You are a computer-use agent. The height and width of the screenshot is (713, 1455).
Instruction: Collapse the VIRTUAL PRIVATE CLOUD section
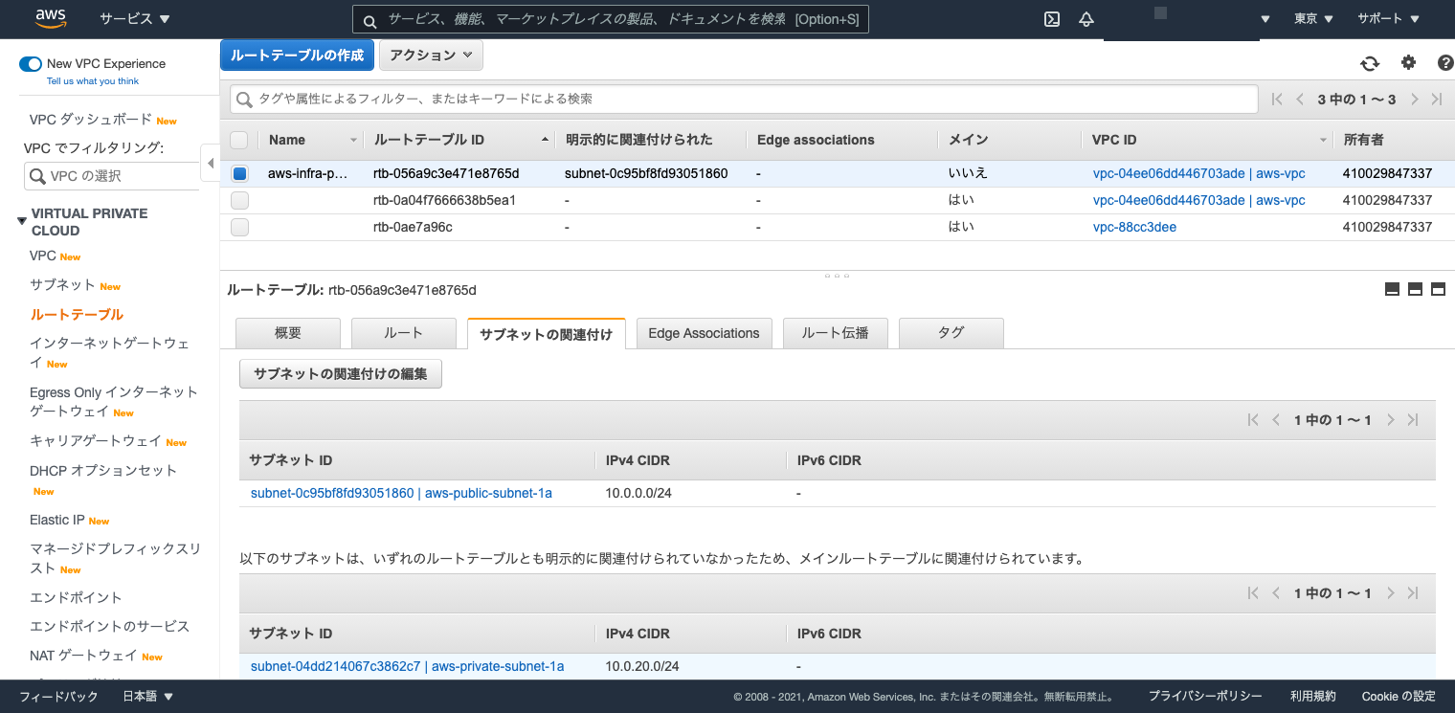pyautogui.click(x=22, y=221)
